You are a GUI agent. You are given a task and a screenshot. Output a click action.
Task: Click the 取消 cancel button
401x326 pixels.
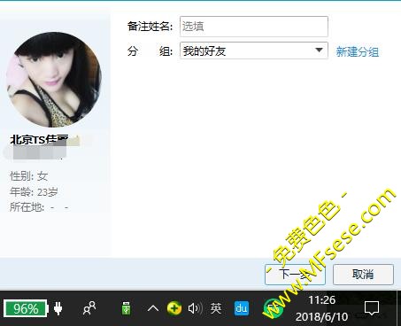(x=363, y=275)
